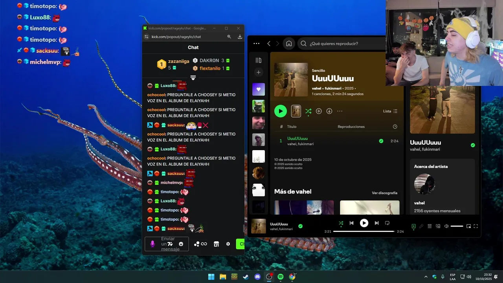503x283 pixels.
Task: Open Spotify Your Library icon
Action: coord(258,60)
